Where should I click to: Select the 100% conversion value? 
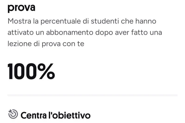click(x=31, y=71)
